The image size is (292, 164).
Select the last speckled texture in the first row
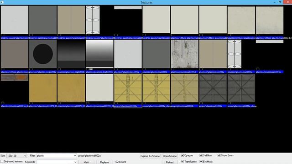point(270,20)
